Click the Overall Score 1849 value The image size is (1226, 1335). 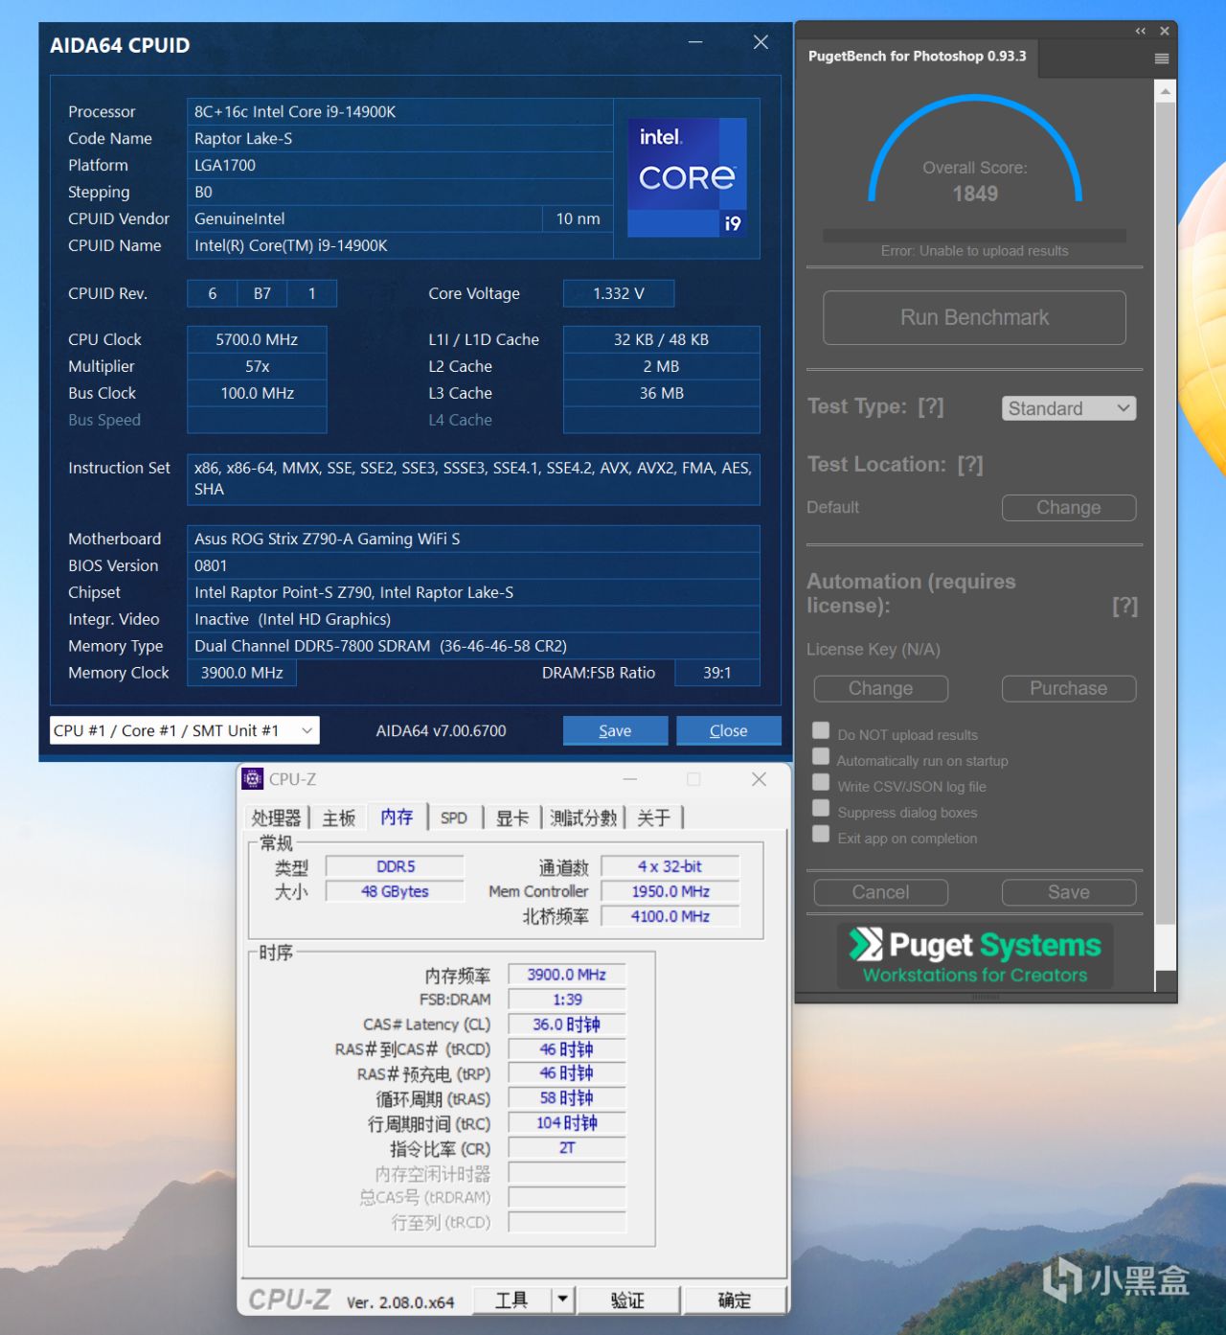[x=975, y=194]
